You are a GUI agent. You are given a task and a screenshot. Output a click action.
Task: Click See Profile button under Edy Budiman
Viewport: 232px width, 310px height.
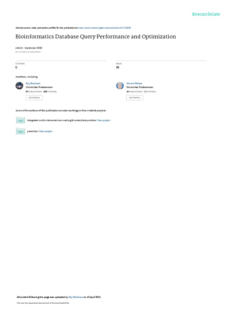[x=34, y=98]
